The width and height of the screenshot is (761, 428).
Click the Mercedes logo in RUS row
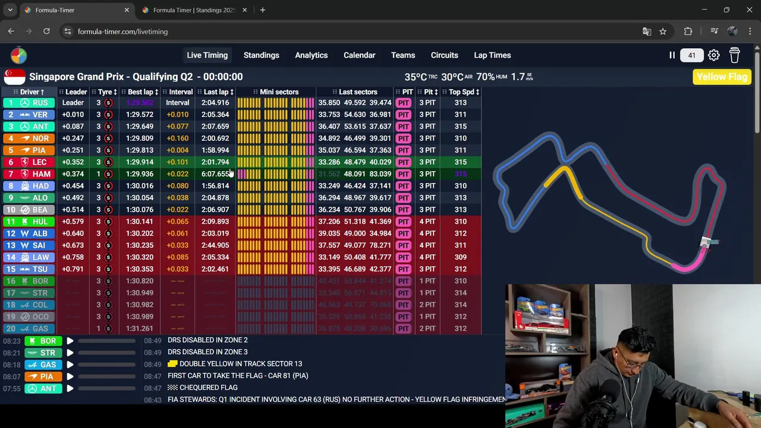(25, 103)
